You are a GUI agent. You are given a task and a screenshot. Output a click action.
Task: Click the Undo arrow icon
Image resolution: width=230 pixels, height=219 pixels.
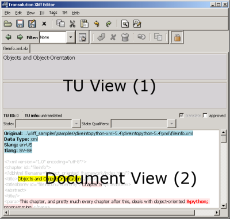97,24
